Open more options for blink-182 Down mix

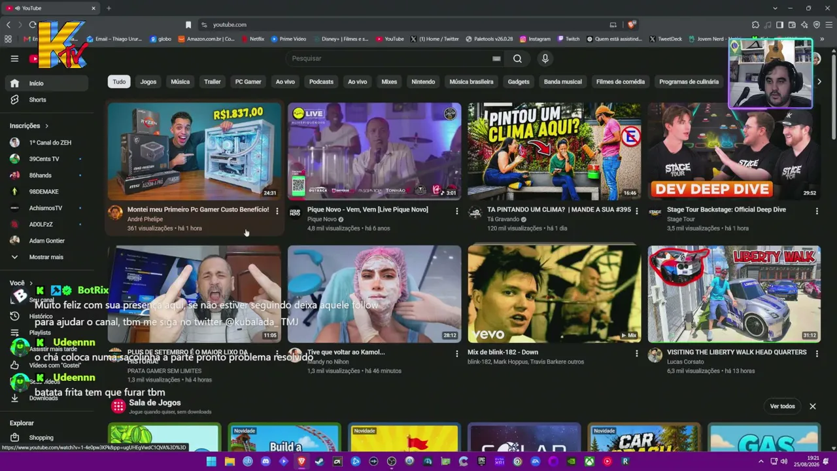636,353
